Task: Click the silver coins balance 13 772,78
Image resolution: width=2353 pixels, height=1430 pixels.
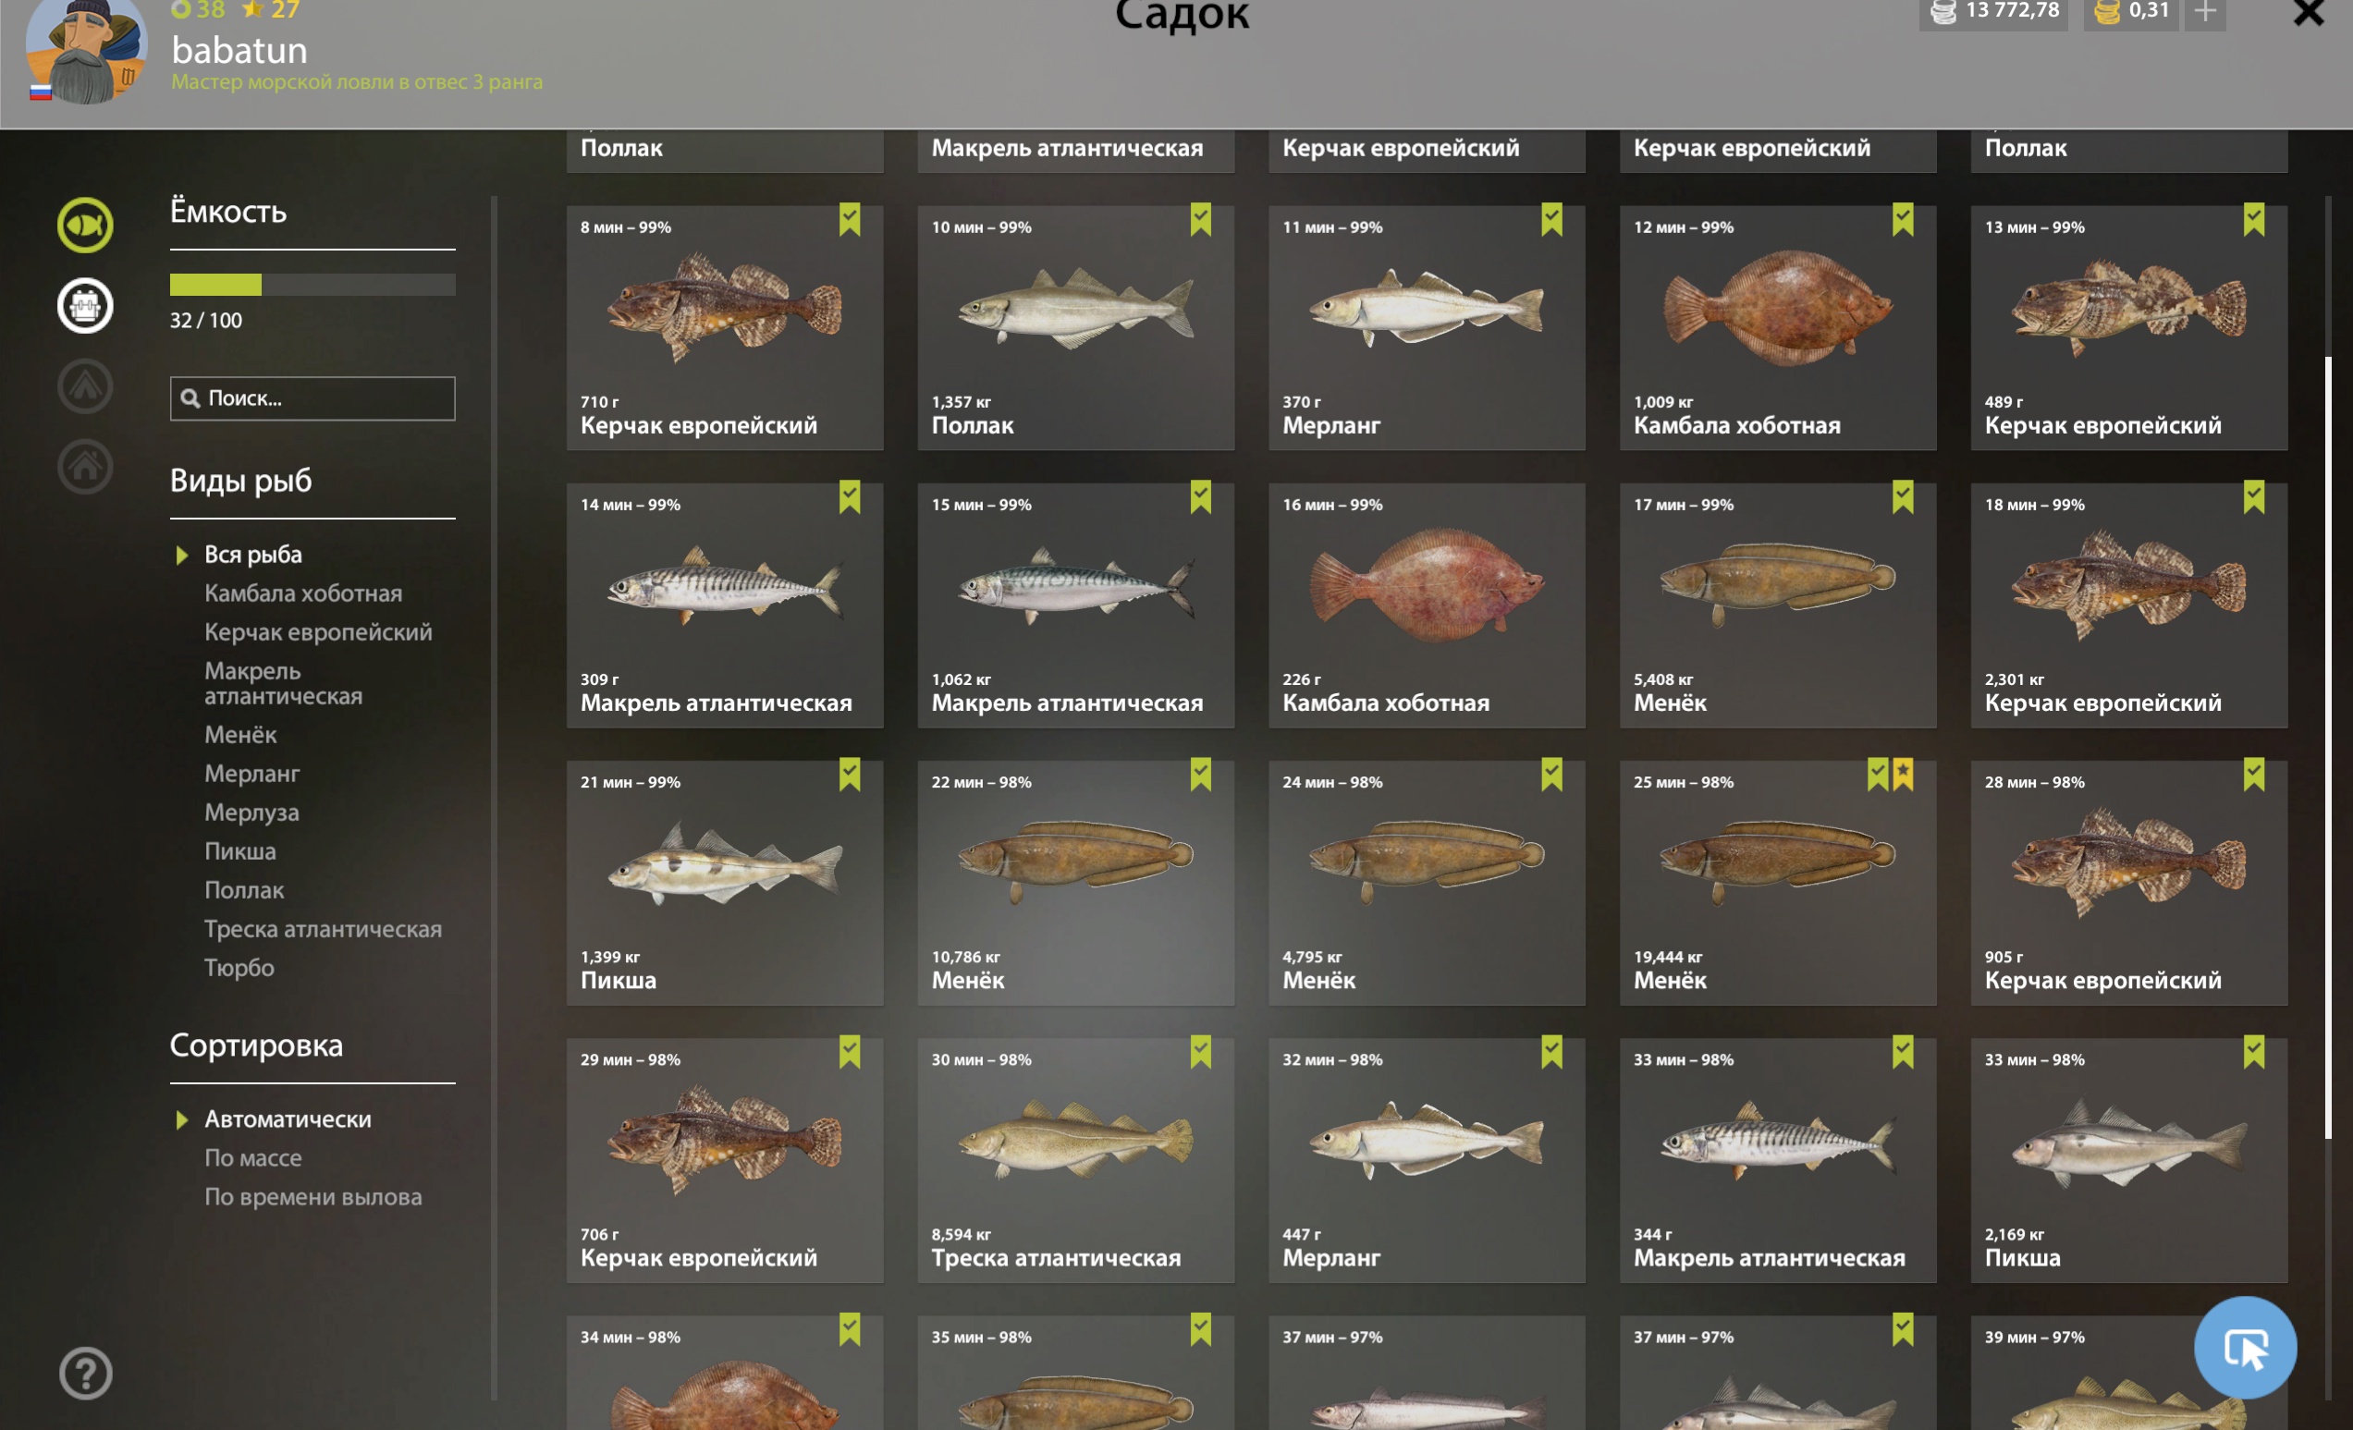Action: (x=1994, y=12)
